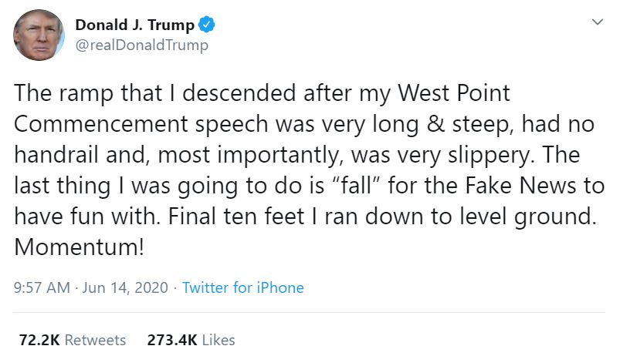This screenshot has width=620, height=356.
Task: Click the 72.2K retweet count number
Action: click(x=39, y=340)
